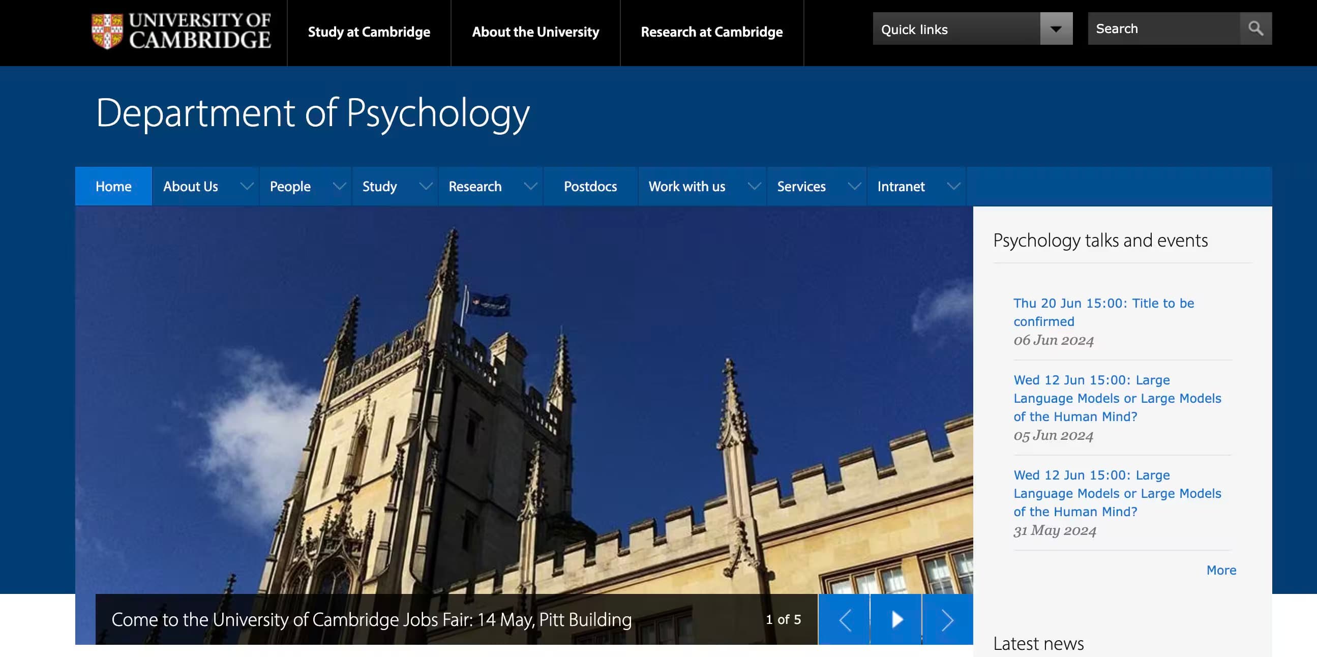Open the People menu item
Screen dimensions: 1317x657
click(290, 186)
